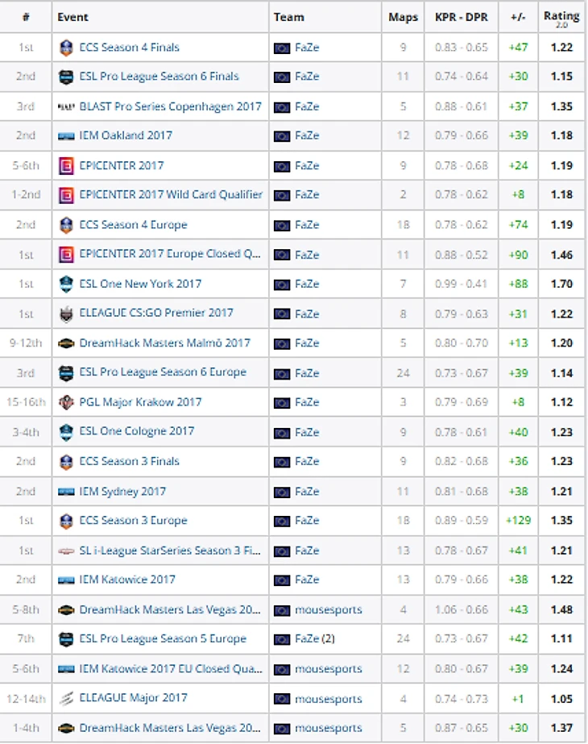The image size is (588, 744).
Task: Click the team flag in ELEAGUE Major 2017 row
Action: coord(282,699)
